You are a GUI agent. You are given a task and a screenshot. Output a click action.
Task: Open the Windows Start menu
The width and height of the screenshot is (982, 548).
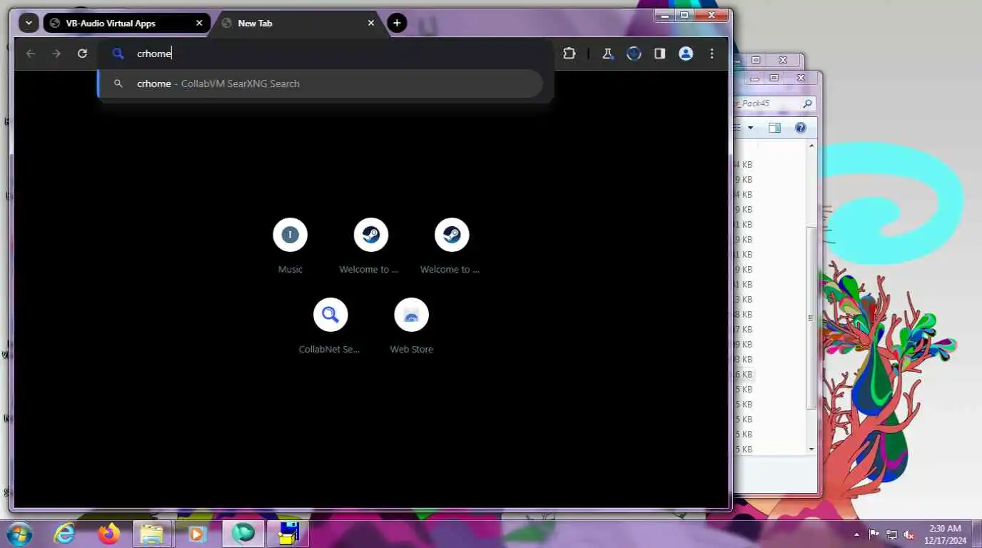pos(19,534)
